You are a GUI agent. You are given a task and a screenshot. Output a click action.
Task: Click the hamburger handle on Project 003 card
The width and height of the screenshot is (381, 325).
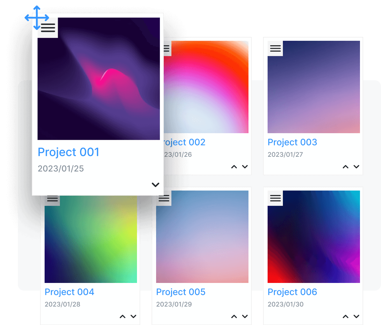click(275, 48)
